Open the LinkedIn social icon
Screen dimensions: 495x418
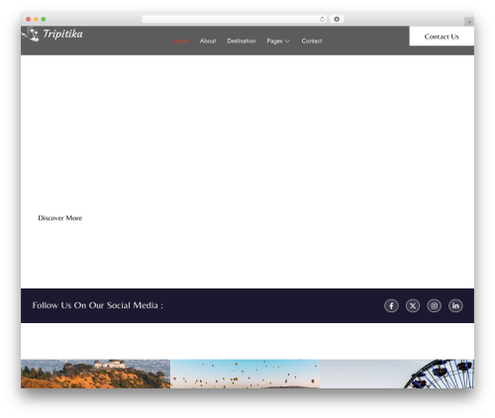(x=455, y=305)
